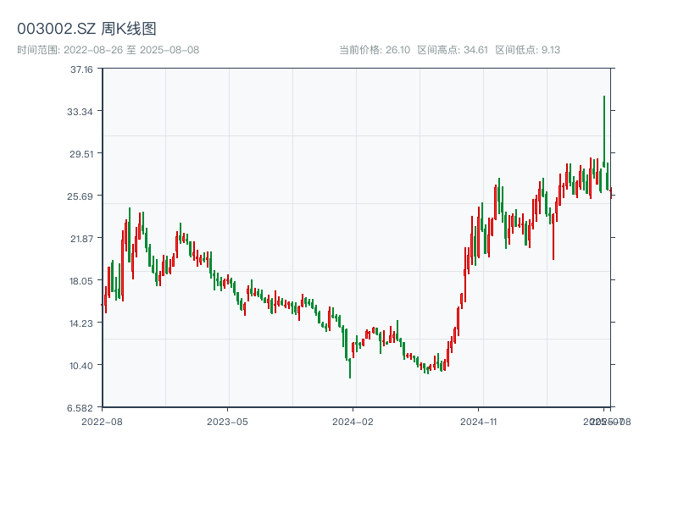This screenshot has width=678, height=508.
Task: Select the 2023-05 x-axis date label
Action: (x=227, y=421)
